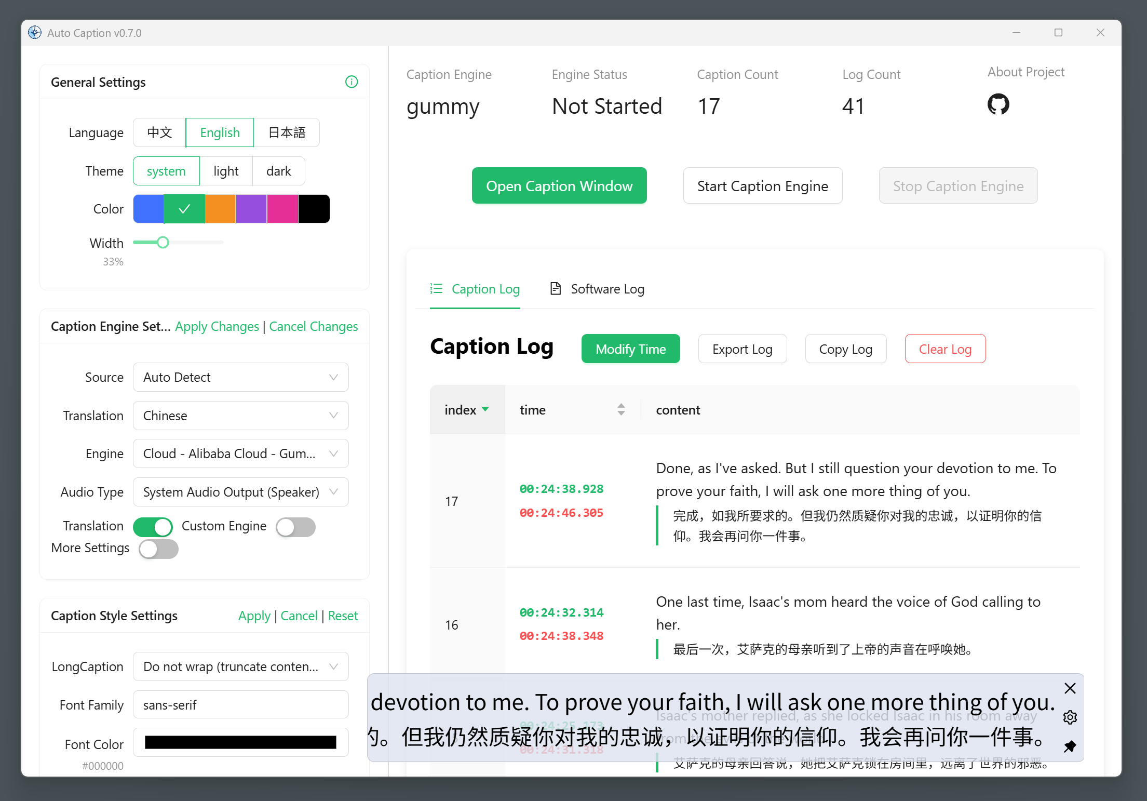Click the General Settings info icon
The width and height of the screenshot is (1147, 801).
[x=352, y=82]
